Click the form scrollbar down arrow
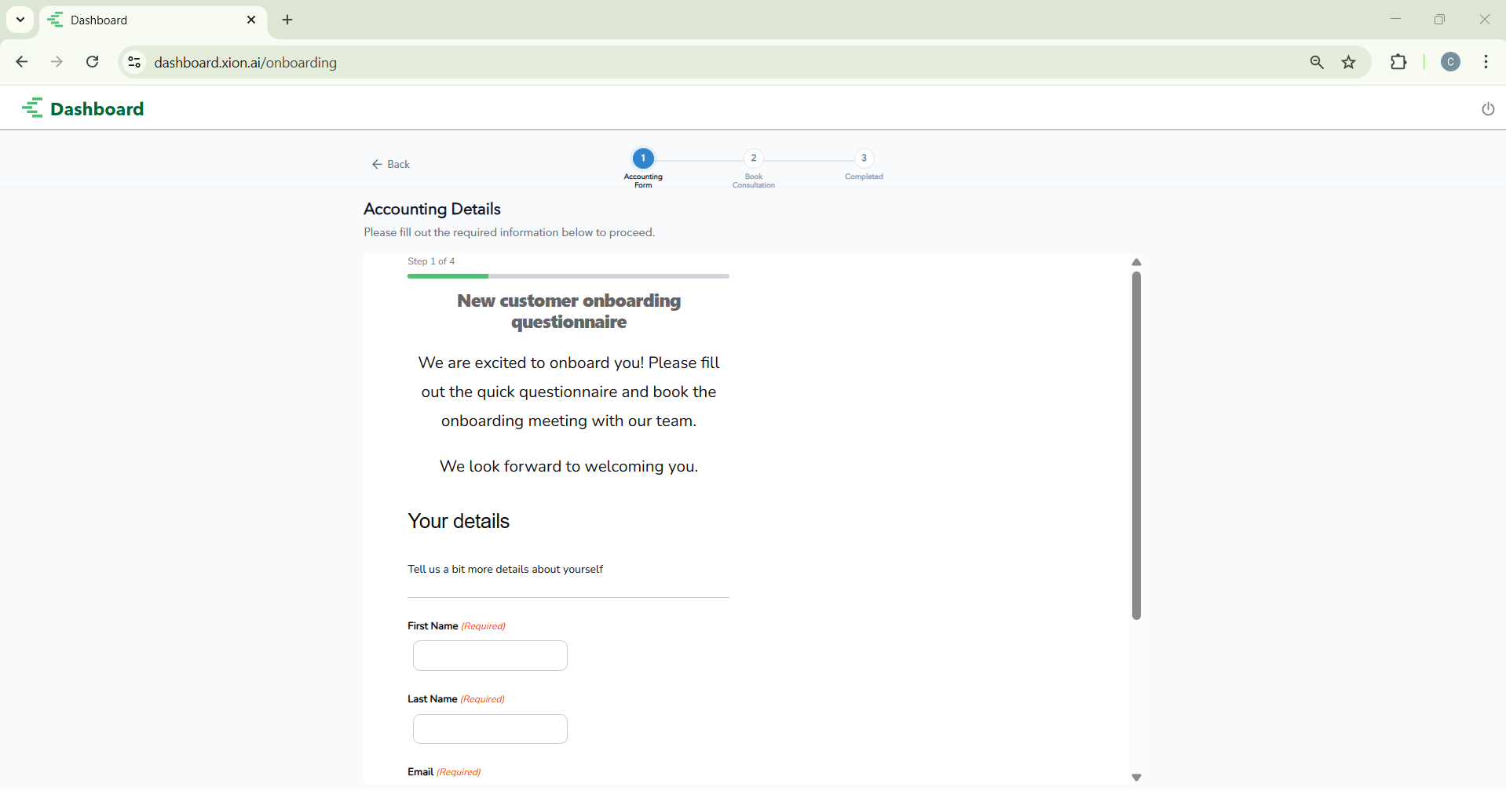The height and width of the screenshot is (798, 1506). tap(1136, 778)
